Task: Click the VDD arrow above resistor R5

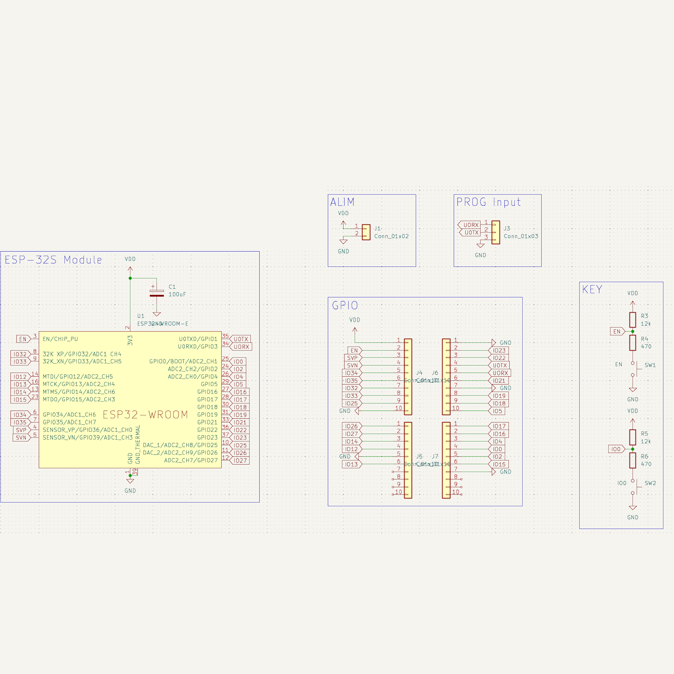Action: point(633,422)
